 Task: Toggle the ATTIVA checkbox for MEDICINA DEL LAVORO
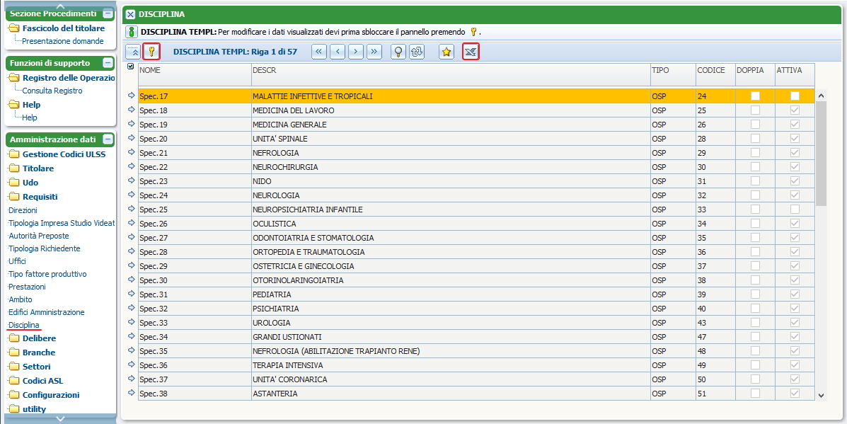click(x=795, y=110)
